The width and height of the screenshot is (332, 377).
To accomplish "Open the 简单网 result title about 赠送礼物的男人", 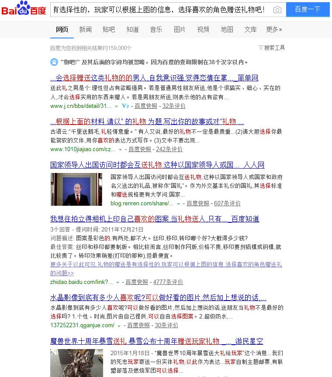I will 154,78.
